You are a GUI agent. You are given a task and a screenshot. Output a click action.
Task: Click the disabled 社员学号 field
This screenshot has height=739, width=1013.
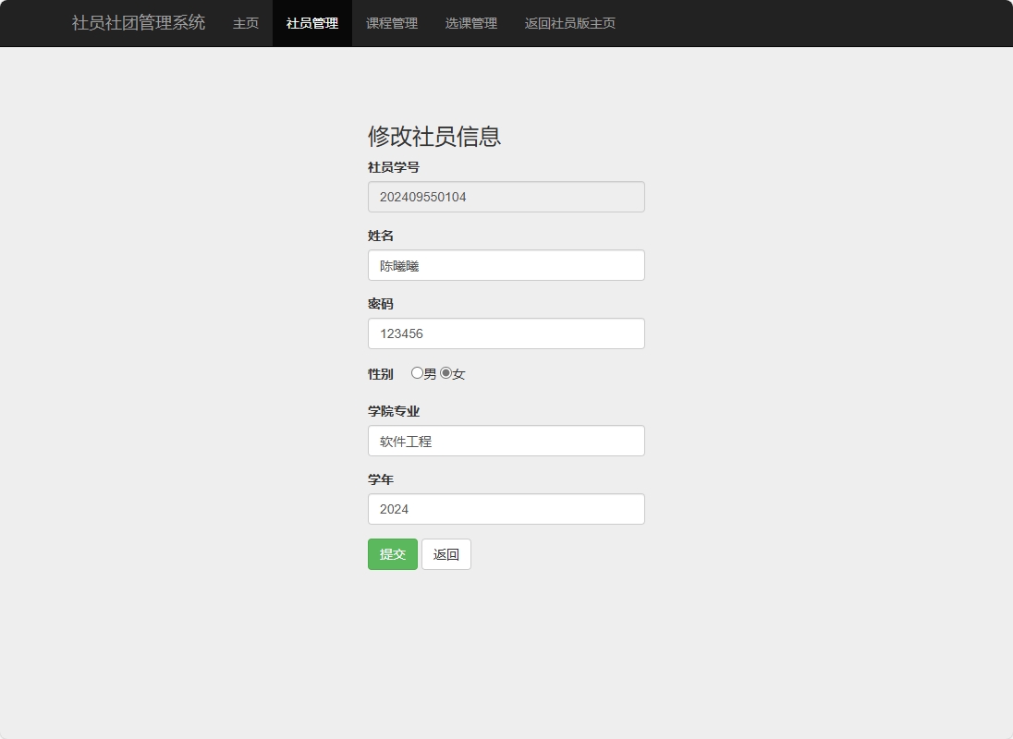pos(506,197)
